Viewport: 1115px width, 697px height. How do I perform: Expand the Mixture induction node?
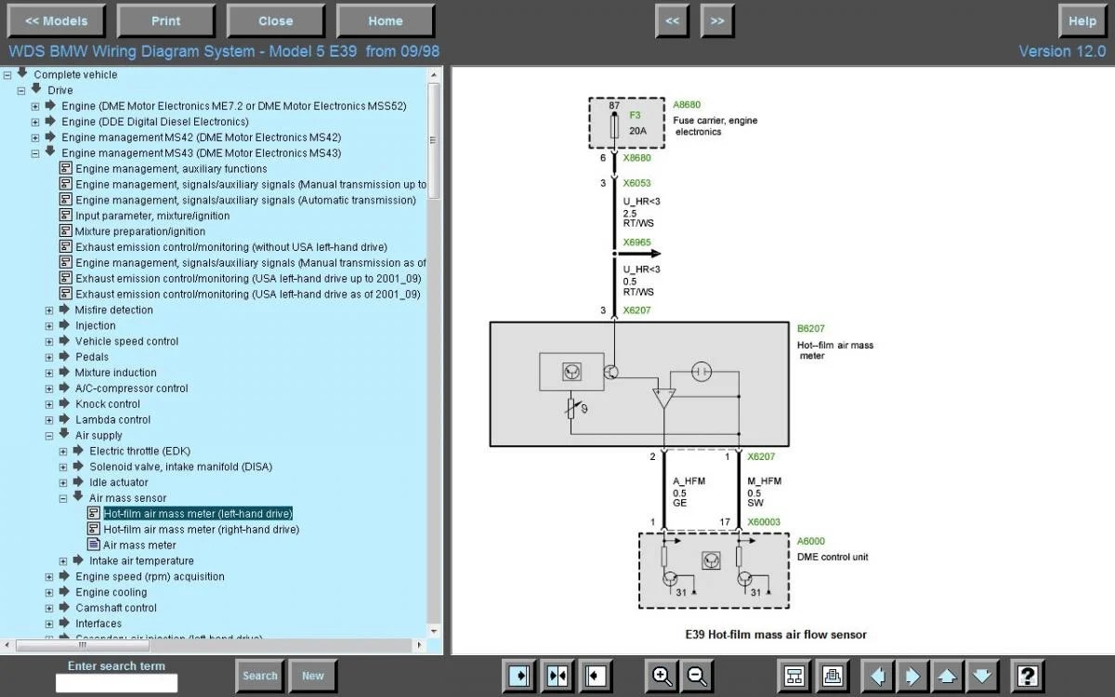click(x=49, y=373)
